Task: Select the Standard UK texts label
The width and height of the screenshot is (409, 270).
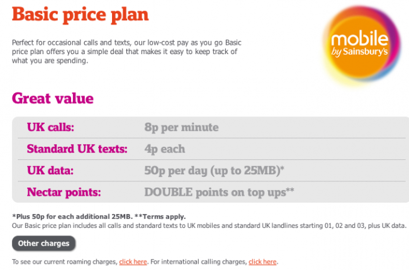Action: pos(77,149)
